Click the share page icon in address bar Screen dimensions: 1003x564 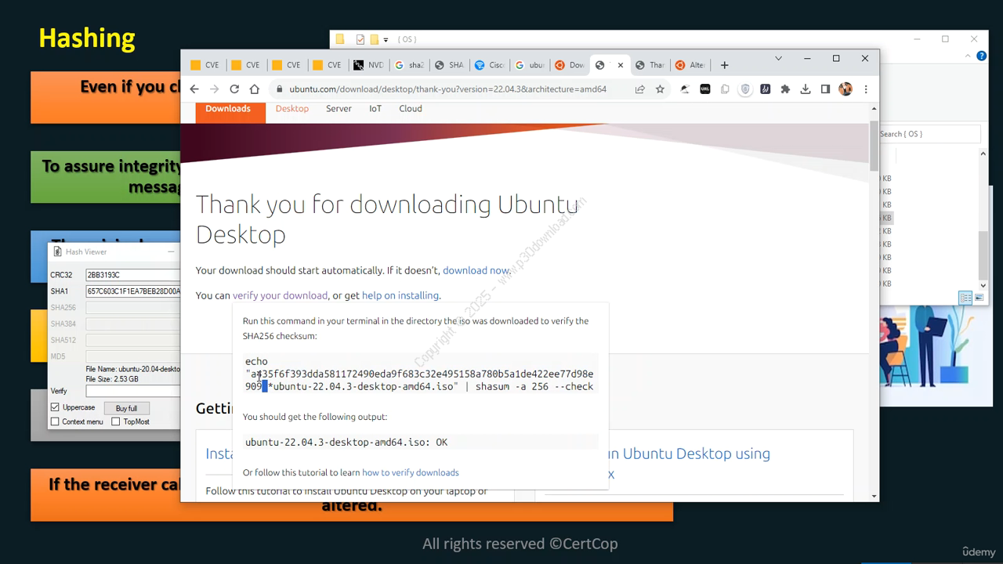[640, 89]
